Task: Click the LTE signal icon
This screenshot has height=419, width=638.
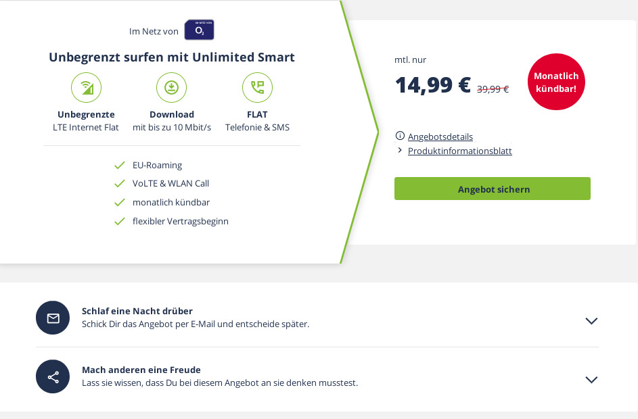Action: (86, 87)
